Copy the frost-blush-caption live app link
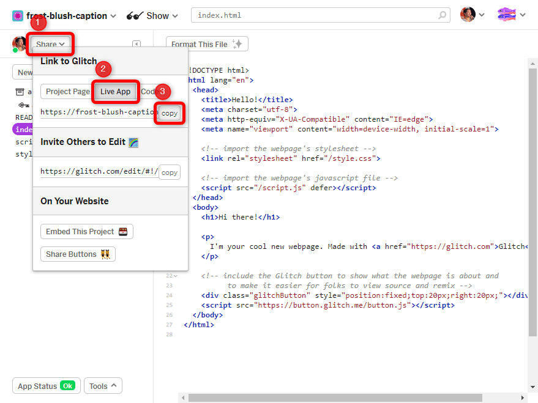Screen dimensions: 538x403 coord(170,113)
